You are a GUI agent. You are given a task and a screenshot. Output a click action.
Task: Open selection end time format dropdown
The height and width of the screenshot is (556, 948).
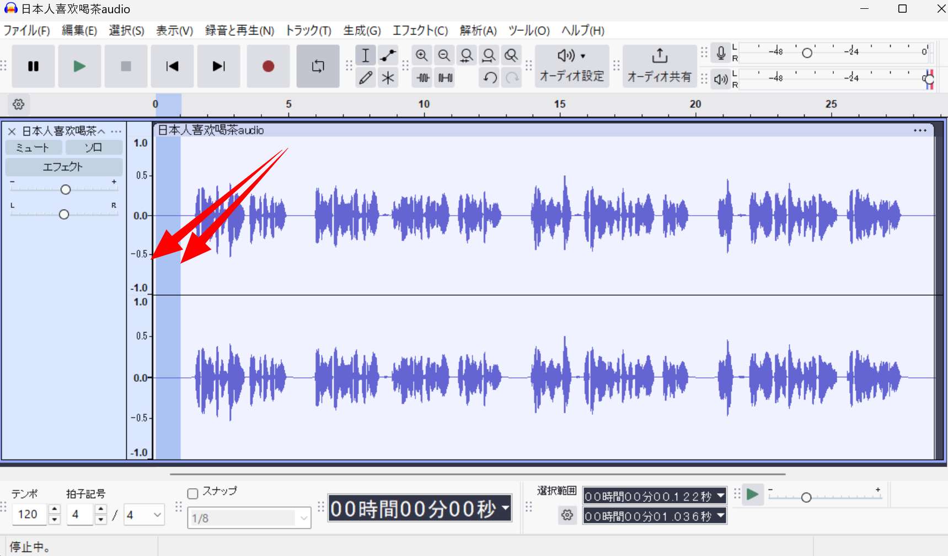[x=720, y=516]
